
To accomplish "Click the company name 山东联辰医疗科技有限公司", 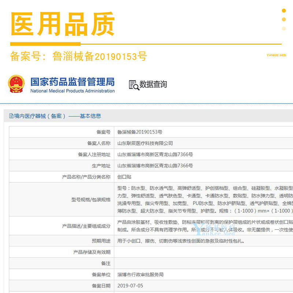I will coord(145,143).
